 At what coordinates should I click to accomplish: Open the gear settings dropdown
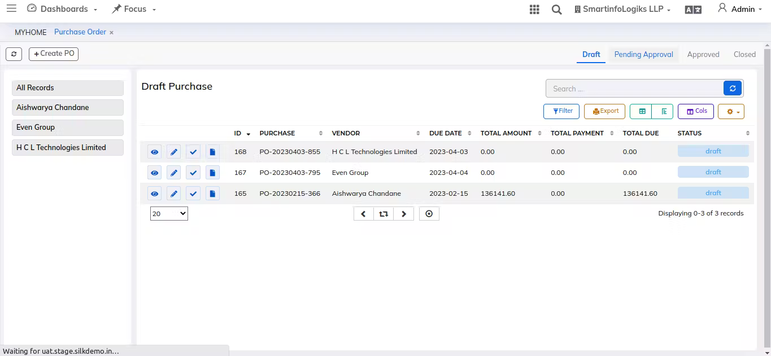click(731, 111)
